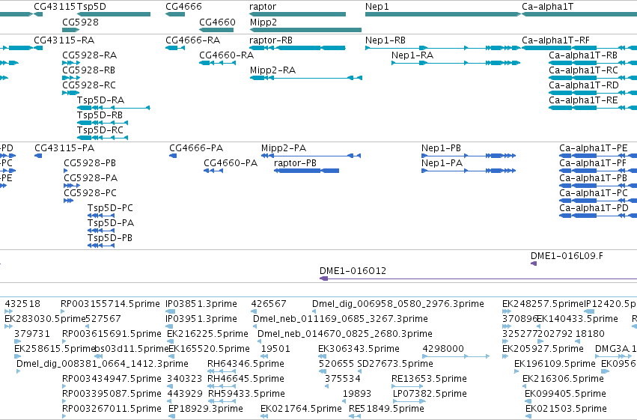
Task: Select the LP07382.5prime feature
Action: [409, 401]
